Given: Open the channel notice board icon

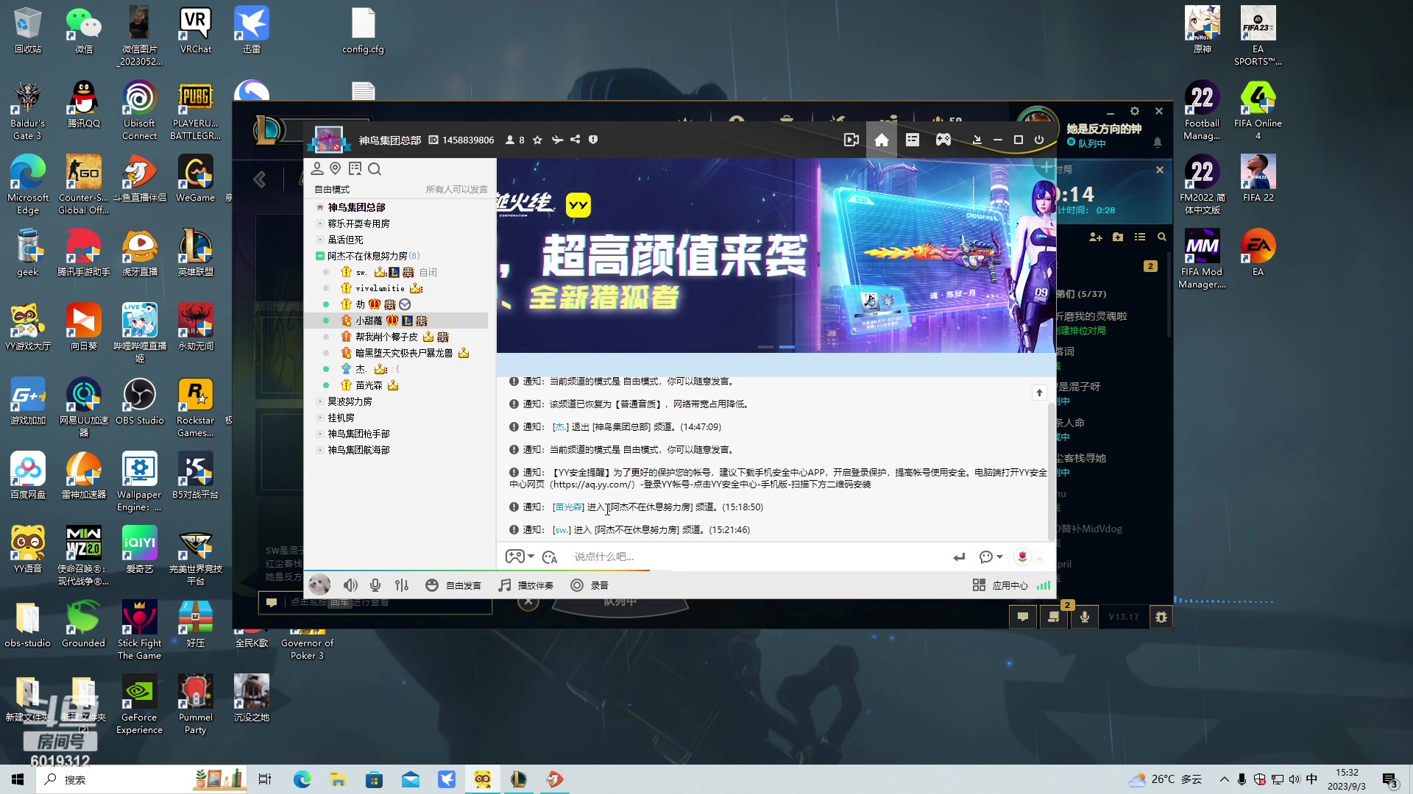Looking at the screenshot, I should 355,169.
